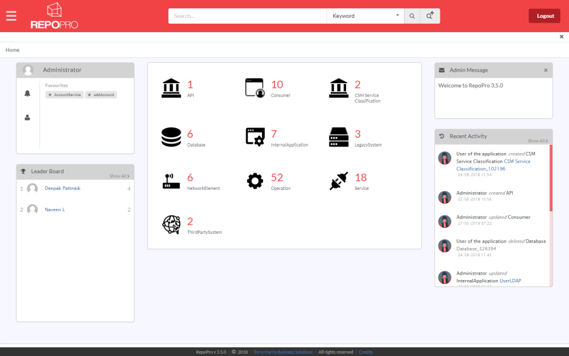Open notifications via the bell icon
The height and width of the screenshot is (356, 569).
click(x=27, y=94)
